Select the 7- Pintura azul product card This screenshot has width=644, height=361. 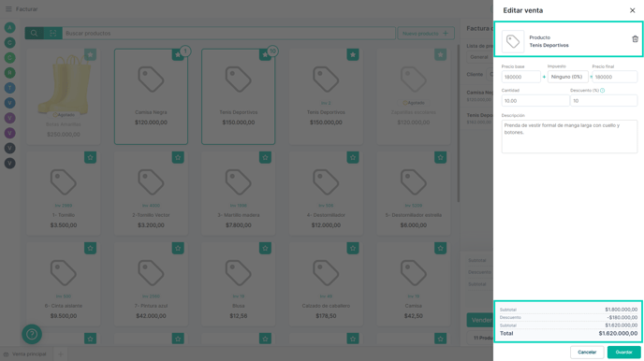151,284
